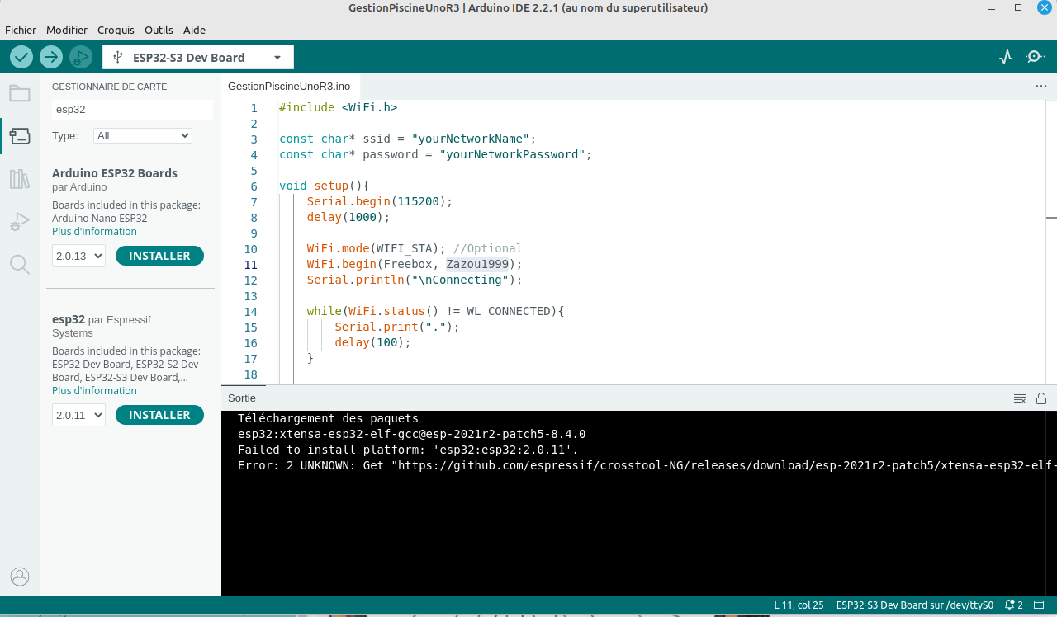Open Plus d'information for Arduino ESP32 Boards
This screenshot has height=617, width=1057.
click(x=94, y=232)
